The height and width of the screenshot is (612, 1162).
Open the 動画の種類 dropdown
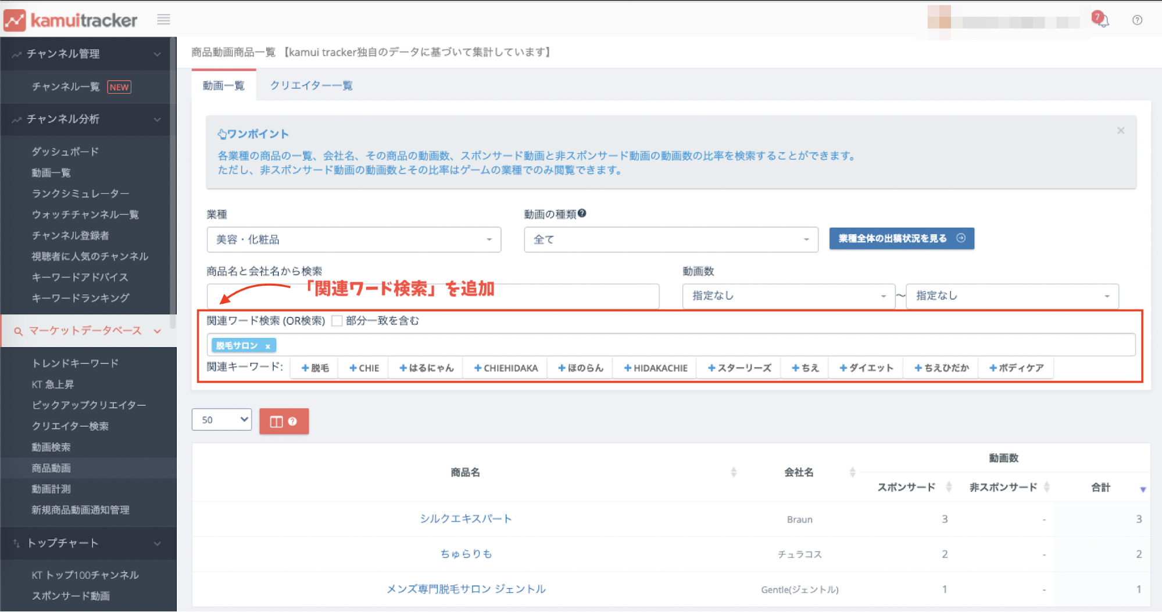(670, 239)
